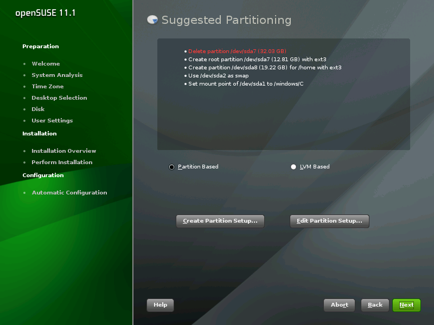This screenshot has height=325, width=434.
Task: Proceed with the Next button
Action: (406, 305)
